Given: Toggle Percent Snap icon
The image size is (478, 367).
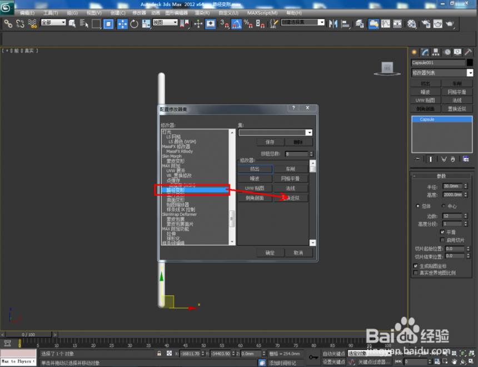Looking at the screenshot, I should [248, 24].
